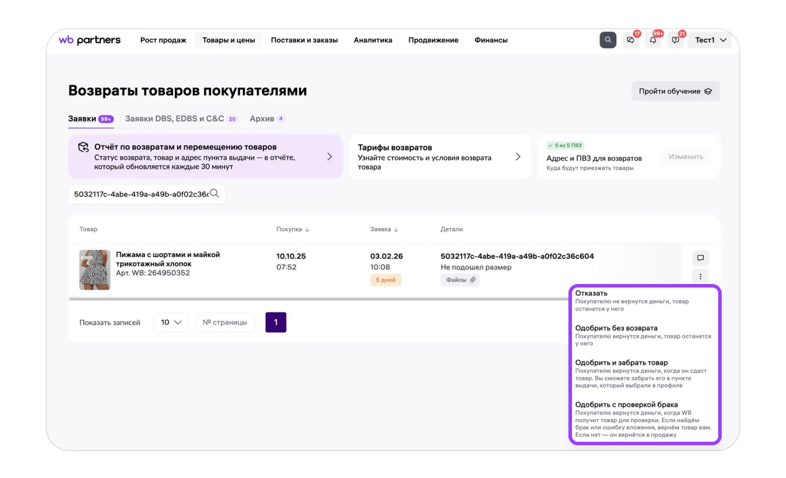The width and height of the screenshot is (786, 478).
Task: Open the Тест1 account dropdown
Action: pyautogui.click(x=710, y=40)
